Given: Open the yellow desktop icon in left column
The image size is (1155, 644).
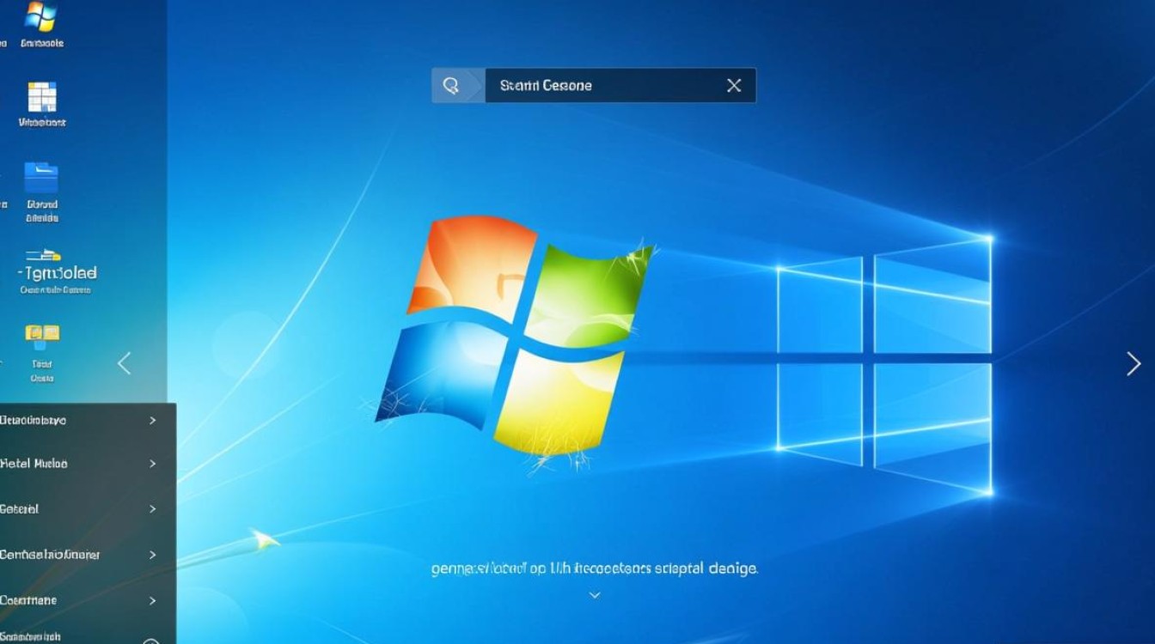Looking at the screenshot, I should click(x=42, y=336).
